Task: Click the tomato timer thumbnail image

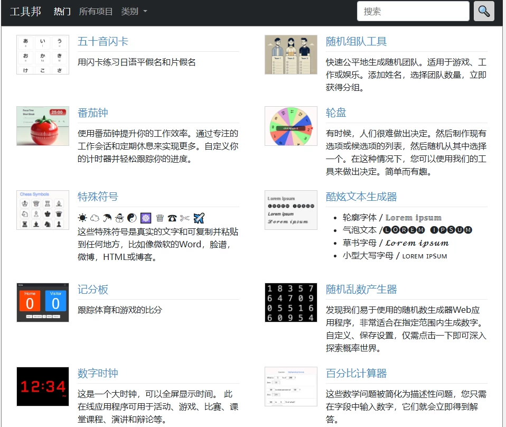Action: [42, 126]
